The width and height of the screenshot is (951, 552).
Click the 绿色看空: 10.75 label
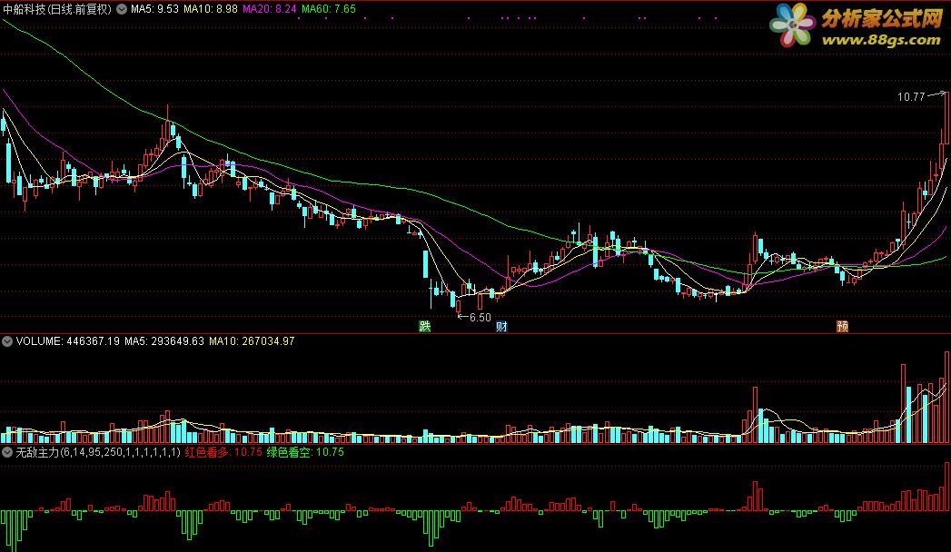305,452
